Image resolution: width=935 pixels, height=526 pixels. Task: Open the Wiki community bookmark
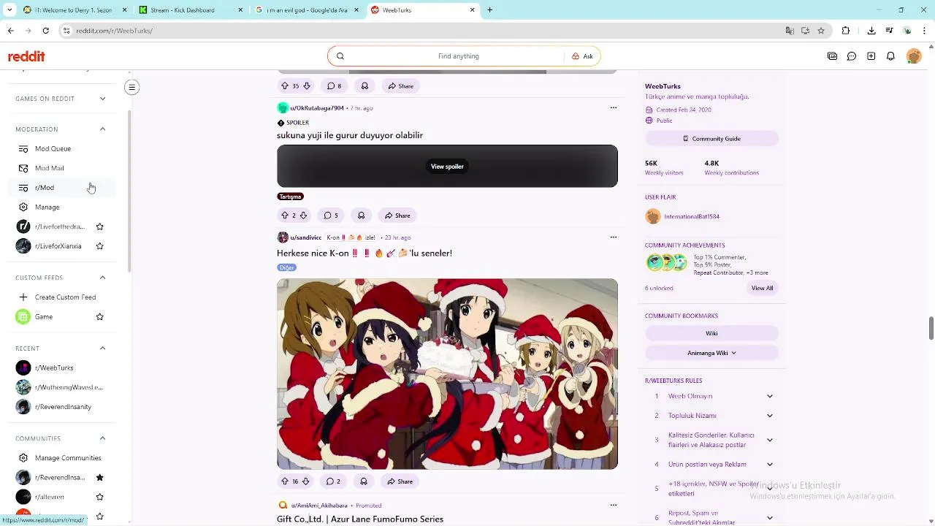point(711,333)
